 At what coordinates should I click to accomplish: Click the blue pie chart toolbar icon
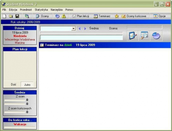tap(57, 16)
